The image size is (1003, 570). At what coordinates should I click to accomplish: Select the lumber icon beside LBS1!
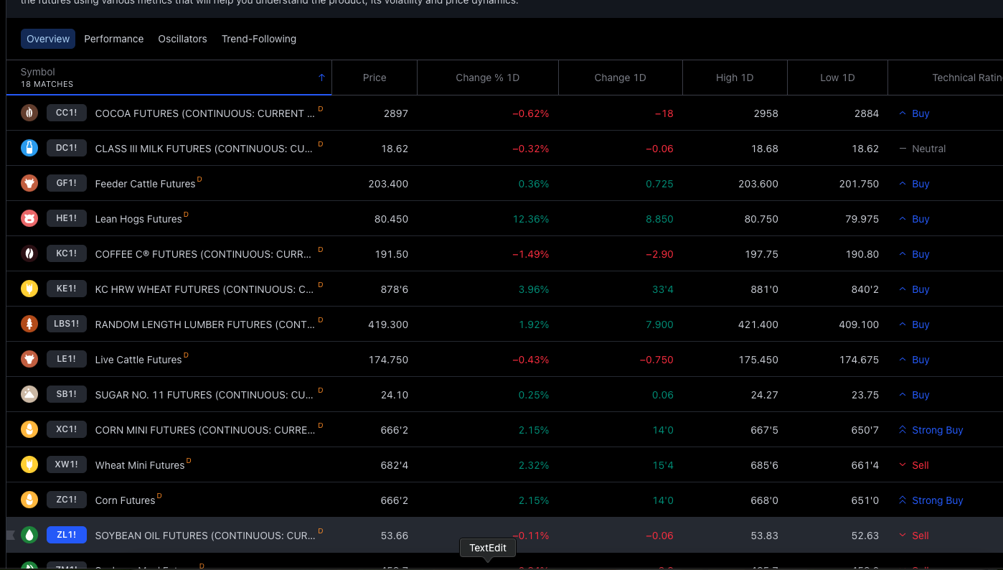point(29,324)
